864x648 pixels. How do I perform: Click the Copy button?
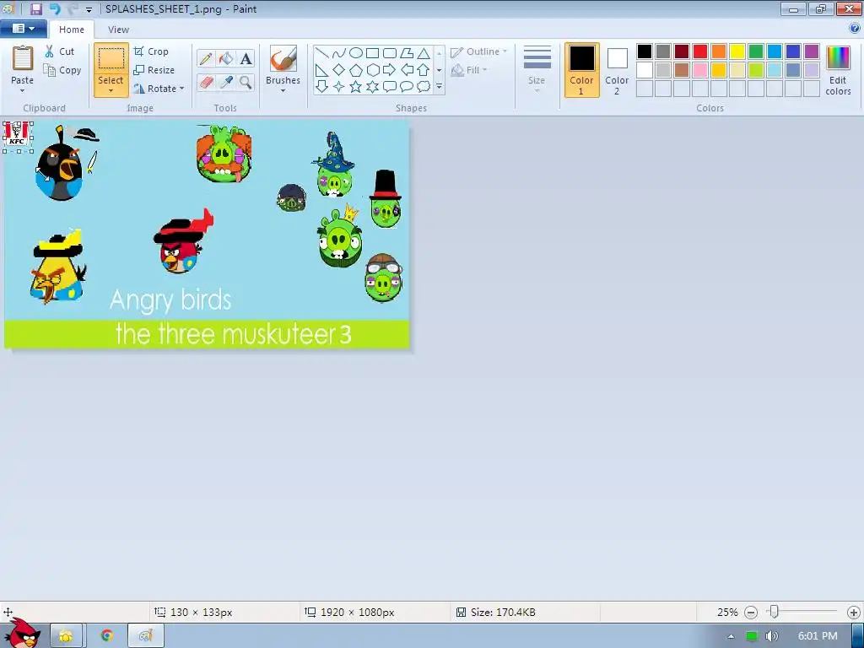click(x=62, y=70)
